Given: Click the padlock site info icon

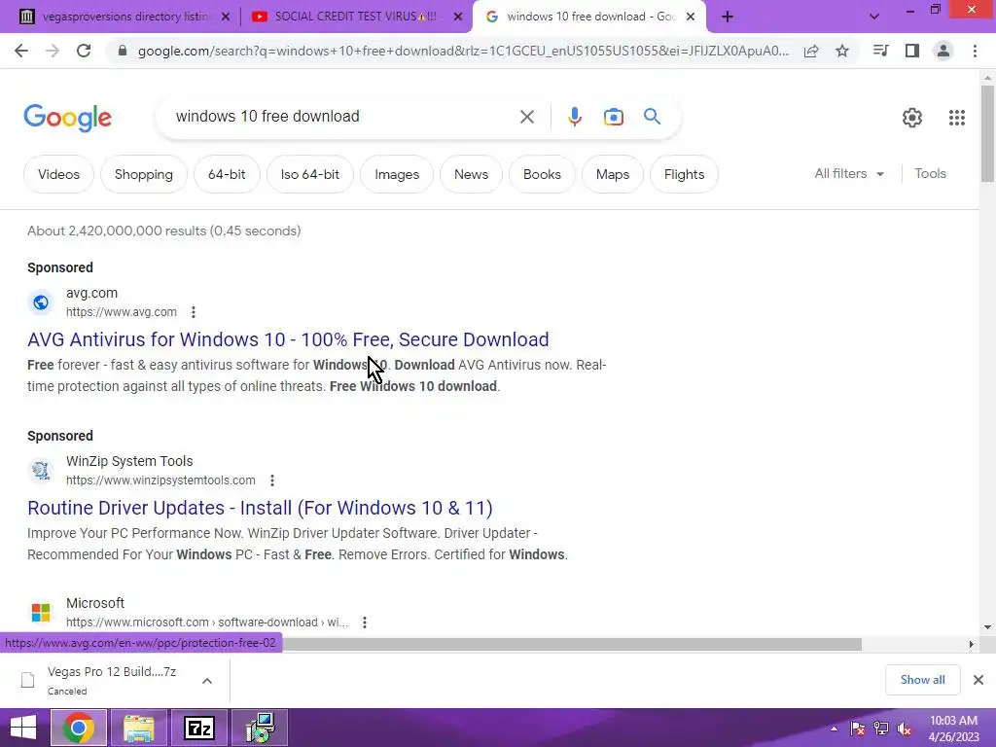Looking at the screenshot, I should click(123, 51).
